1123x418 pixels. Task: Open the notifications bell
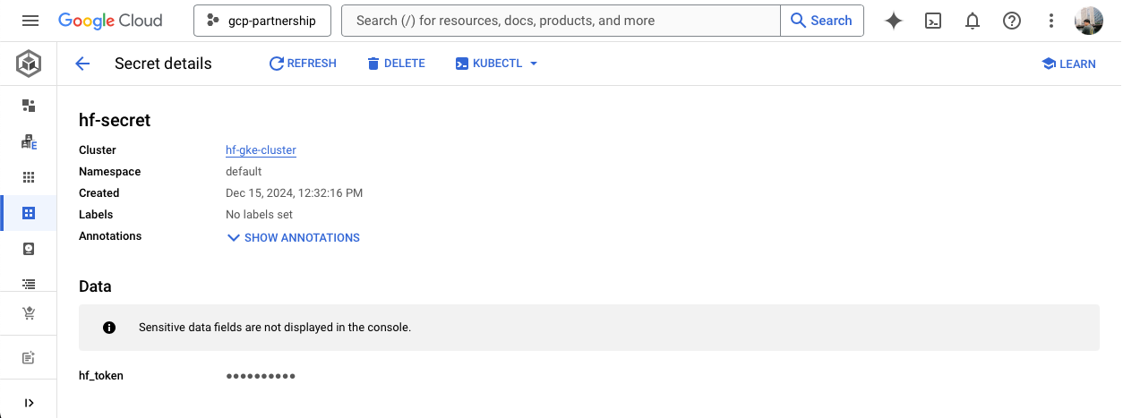[972, 21]
